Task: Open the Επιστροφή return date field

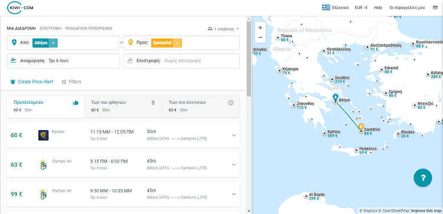Action: tap(181, 61)
